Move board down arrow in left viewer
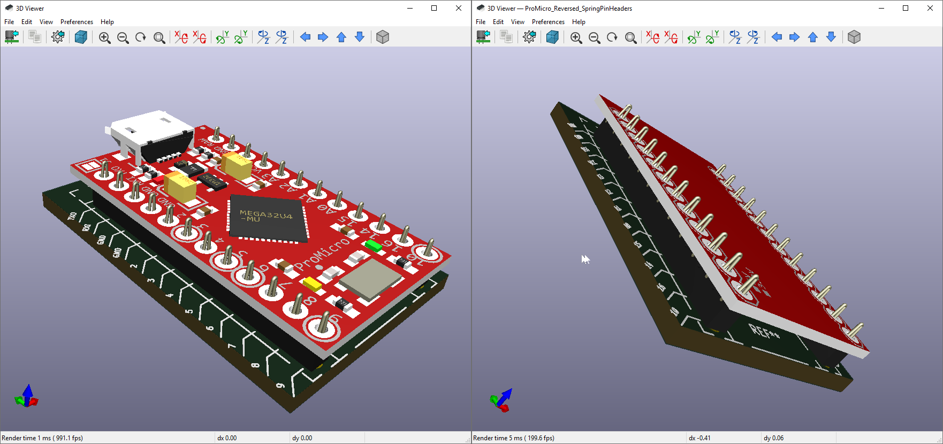This screenshot has width=943, height=444. (x=360, y=37)
